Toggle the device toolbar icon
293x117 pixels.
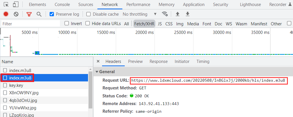coord(15,5)
